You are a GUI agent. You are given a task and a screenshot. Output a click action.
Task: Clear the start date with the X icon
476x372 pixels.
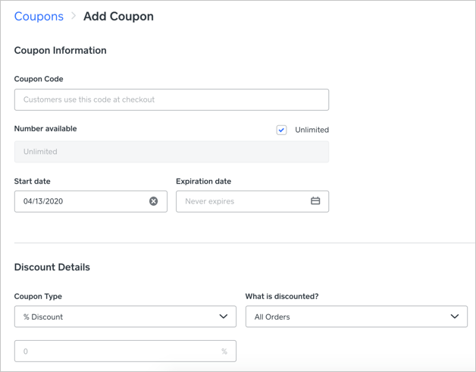coord(153,201)
